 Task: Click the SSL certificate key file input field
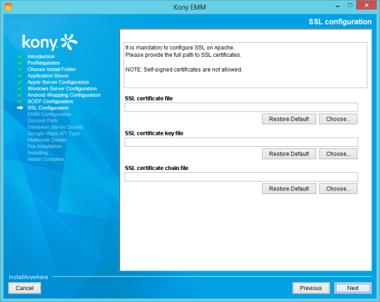click(241, 142)
